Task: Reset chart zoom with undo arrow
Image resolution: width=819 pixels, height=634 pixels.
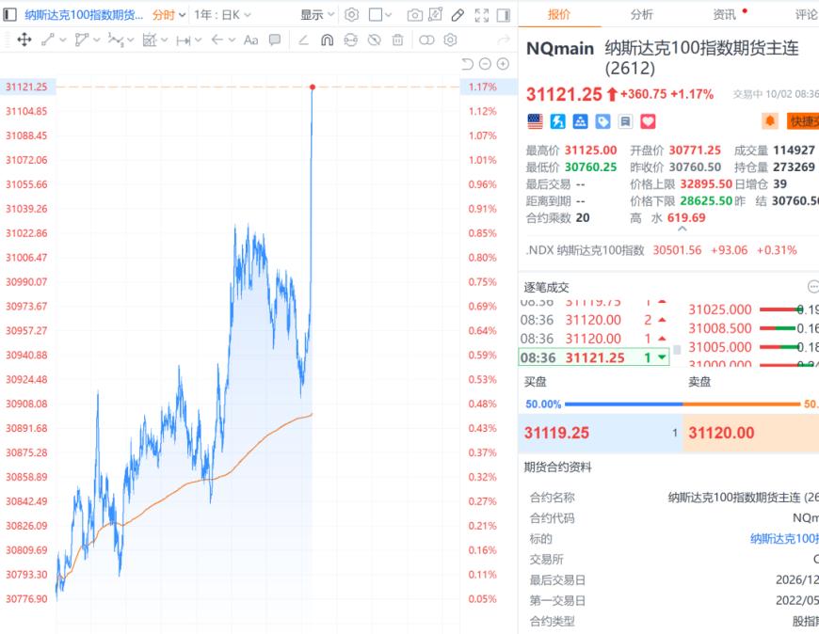Action: [468, 64]
